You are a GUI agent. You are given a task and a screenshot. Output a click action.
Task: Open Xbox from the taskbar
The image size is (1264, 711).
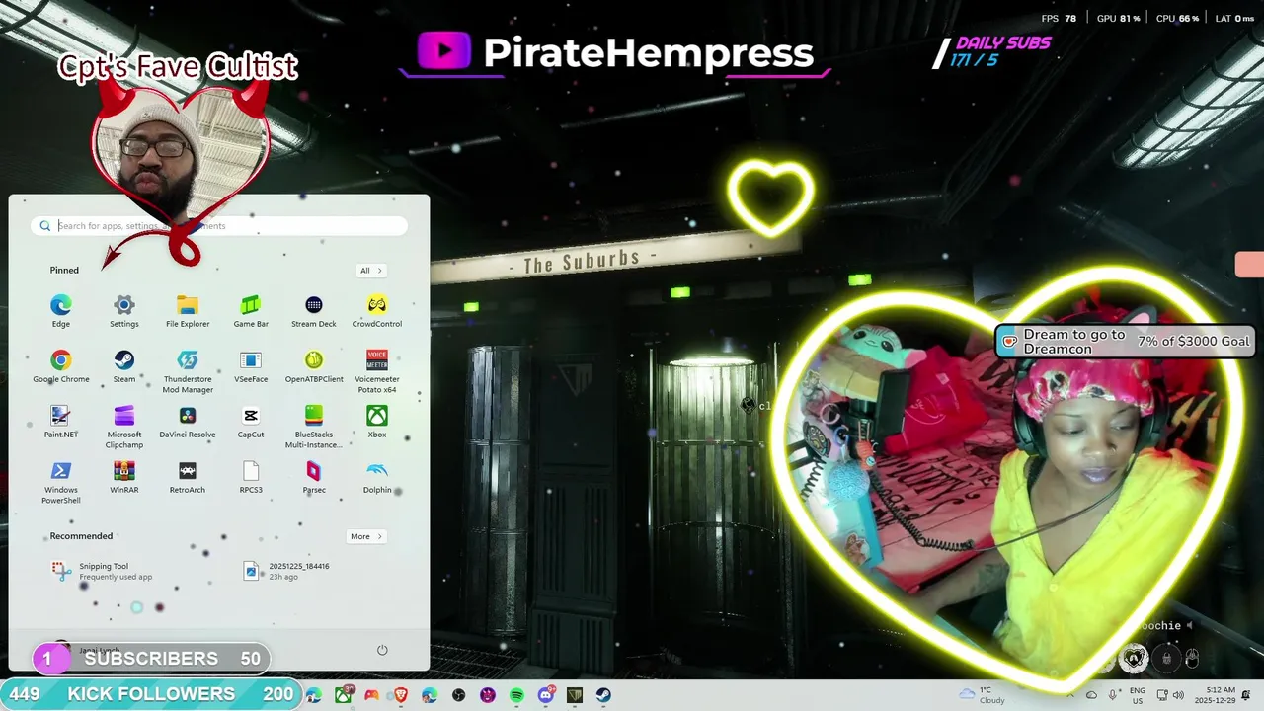pyautogui.click(x=343, y=695)
